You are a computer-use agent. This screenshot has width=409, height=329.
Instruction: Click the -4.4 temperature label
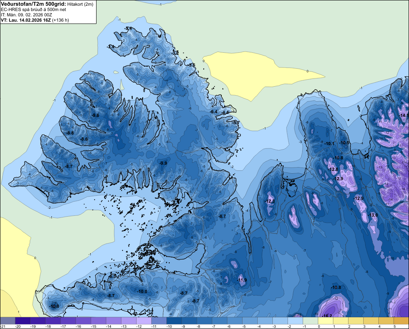pos(225,112)
